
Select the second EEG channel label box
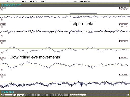(3, 25)
